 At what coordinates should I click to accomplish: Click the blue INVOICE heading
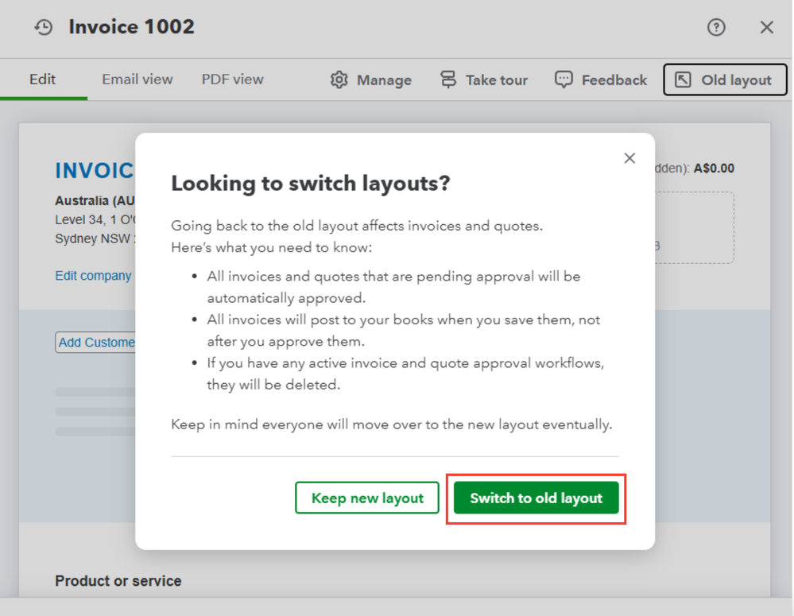pyautogui.click(x=94, y=171)
